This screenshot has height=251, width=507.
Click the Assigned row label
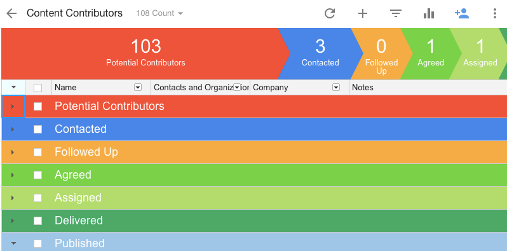pos(78,198)
